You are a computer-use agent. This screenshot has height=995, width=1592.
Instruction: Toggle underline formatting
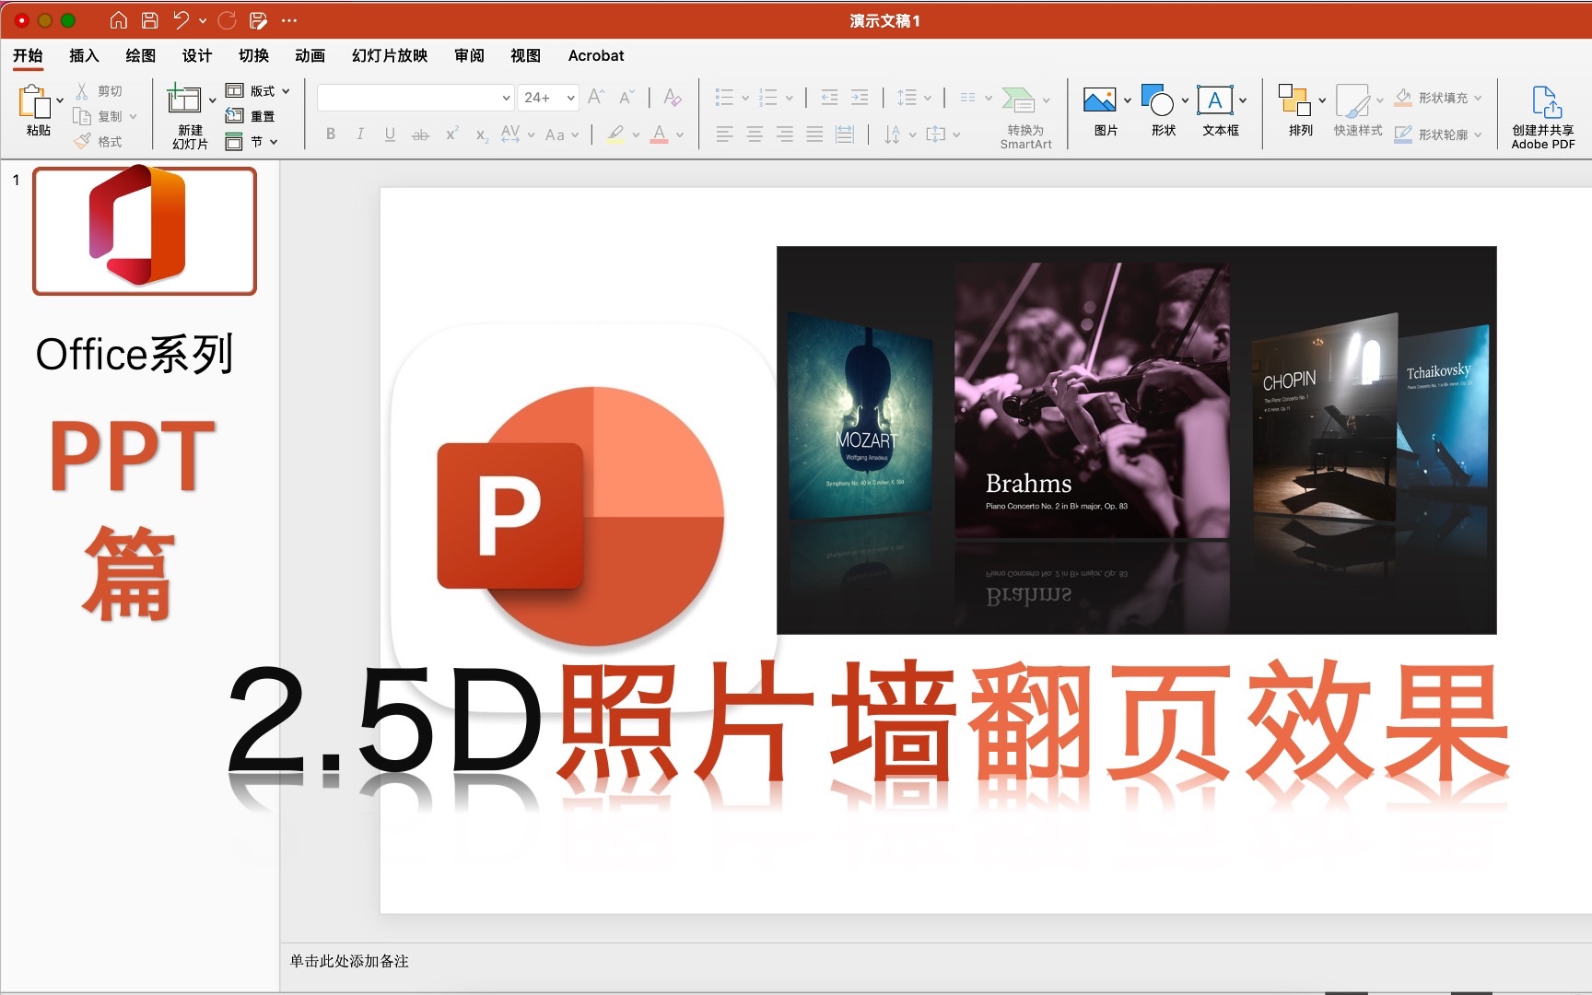pyautogui.click(x=390, y=134)
